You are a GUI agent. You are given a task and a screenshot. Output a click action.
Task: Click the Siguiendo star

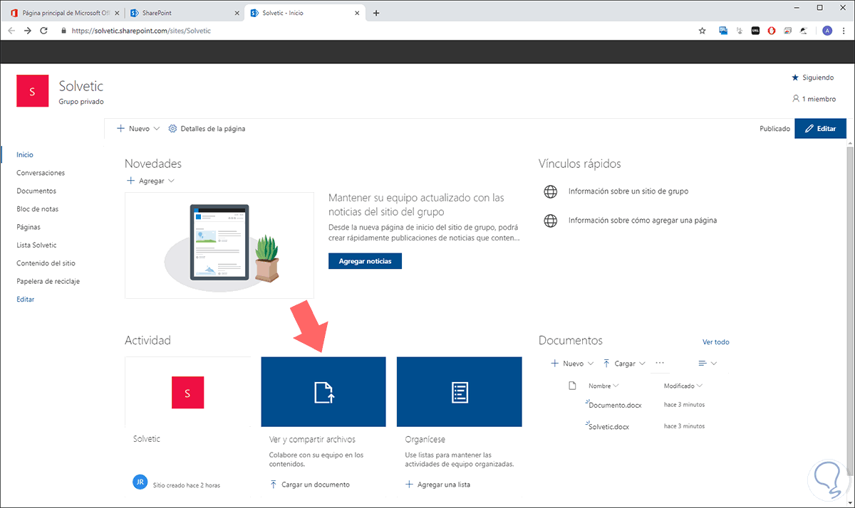click(x=796, y=77)
